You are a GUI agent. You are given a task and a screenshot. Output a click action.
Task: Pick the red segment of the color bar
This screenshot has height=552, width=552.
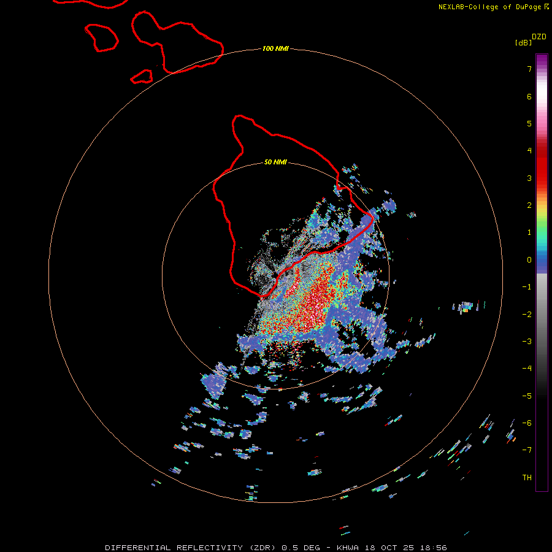coord(542,166)
